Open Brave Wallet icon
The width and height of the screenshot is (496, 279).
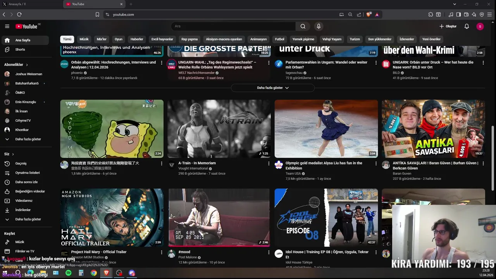(x=466, y=14)
